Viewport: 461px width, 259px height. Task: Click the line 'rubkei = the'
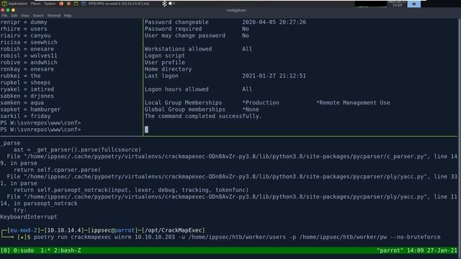click(x=21, y=76)
